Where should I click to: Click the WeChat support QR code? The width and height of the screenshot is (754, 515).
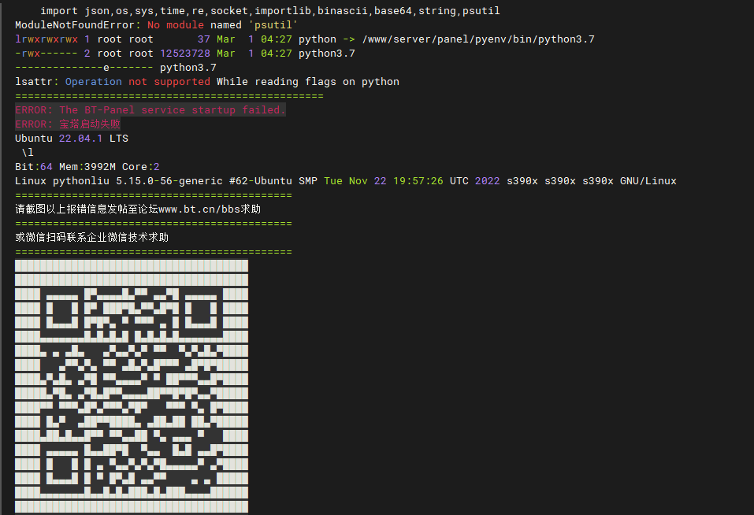coord(132,387)
